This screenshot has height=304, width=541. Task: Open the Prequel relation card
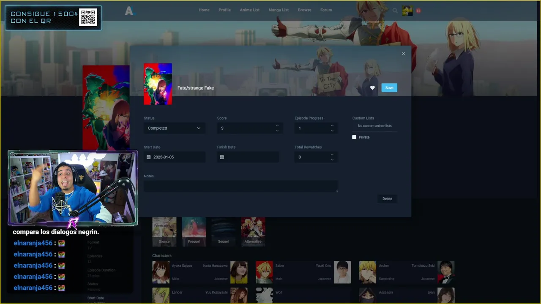(194, 231)
